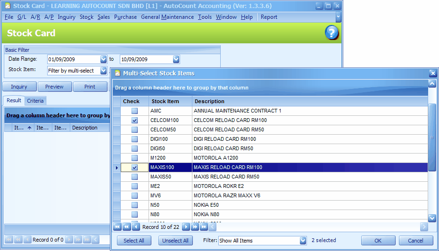
Task: Sort by Description column header in Multi-Select
Action: [310, 101]
